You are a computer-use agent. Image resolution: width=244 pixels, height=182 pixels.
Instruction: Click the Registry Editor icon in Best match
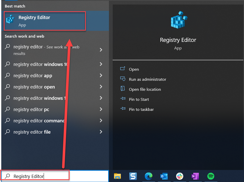(x=10, y=19)
